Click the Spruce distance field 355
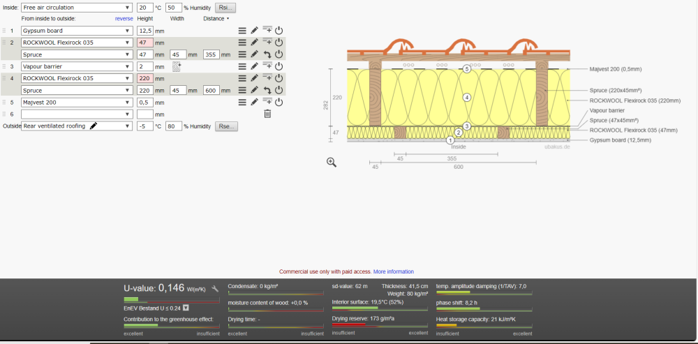 (x=211, y=54)
